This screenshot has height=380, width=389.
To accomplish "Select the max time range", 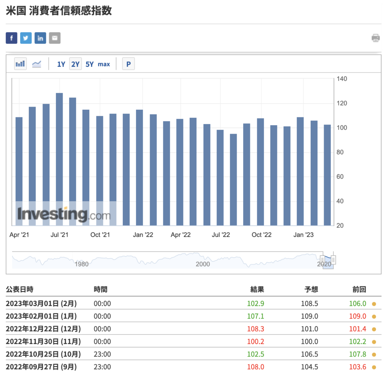I will coord(104,64).
